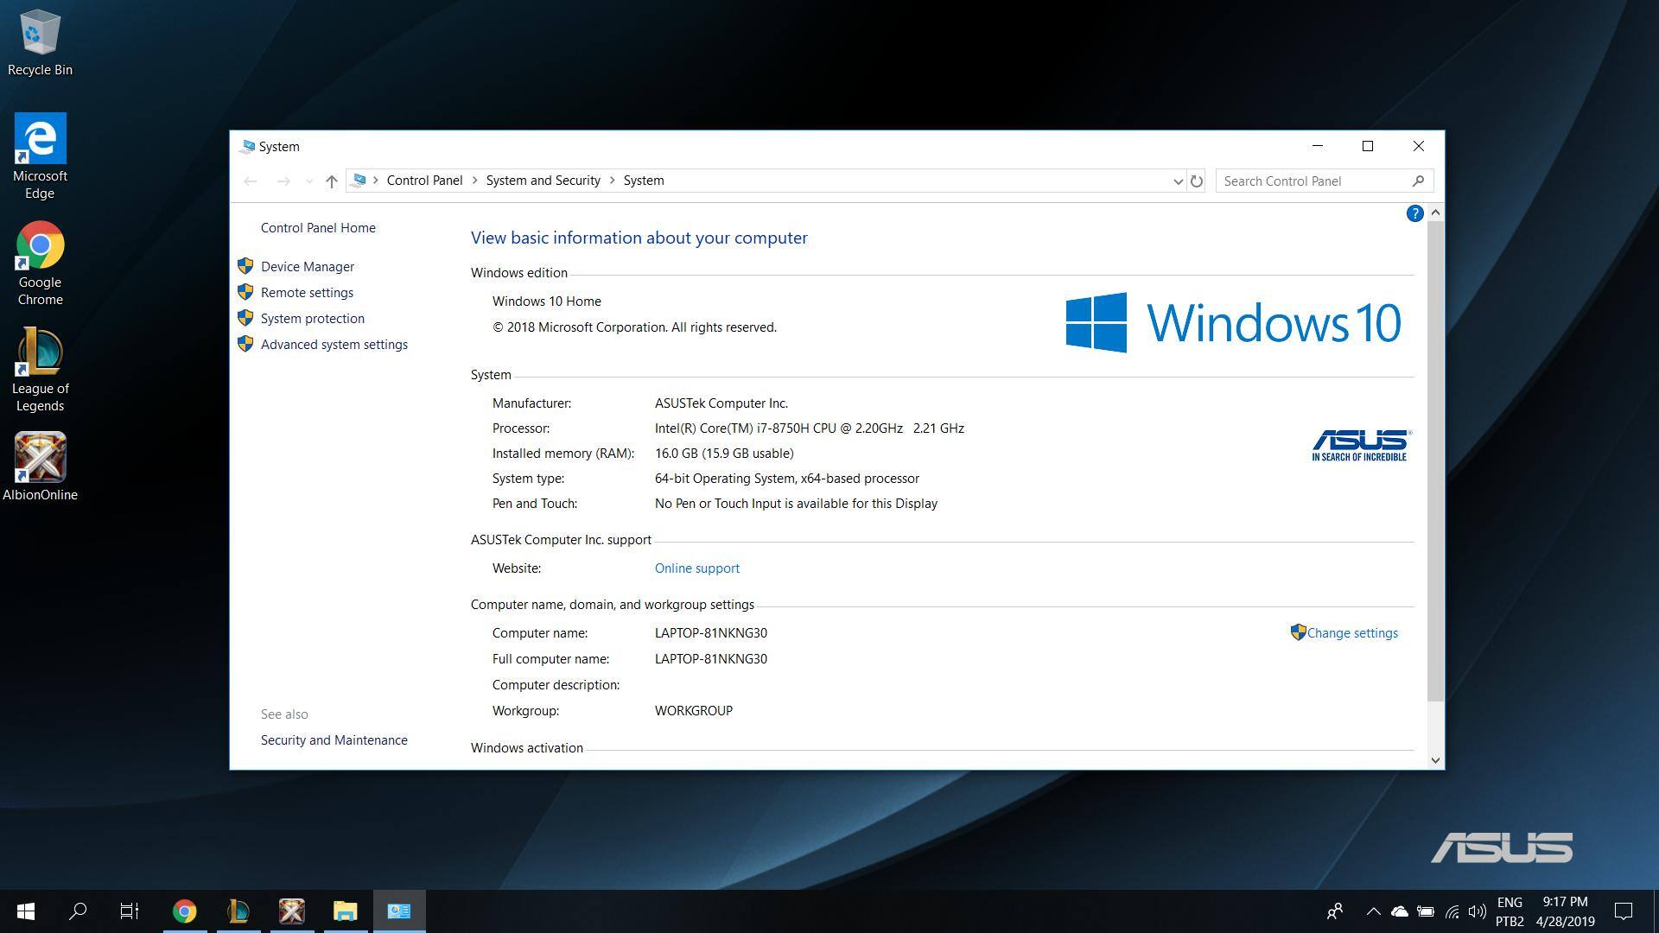Click the System and Security breadcrumb

pyautogui.click(x=543, y=181)
